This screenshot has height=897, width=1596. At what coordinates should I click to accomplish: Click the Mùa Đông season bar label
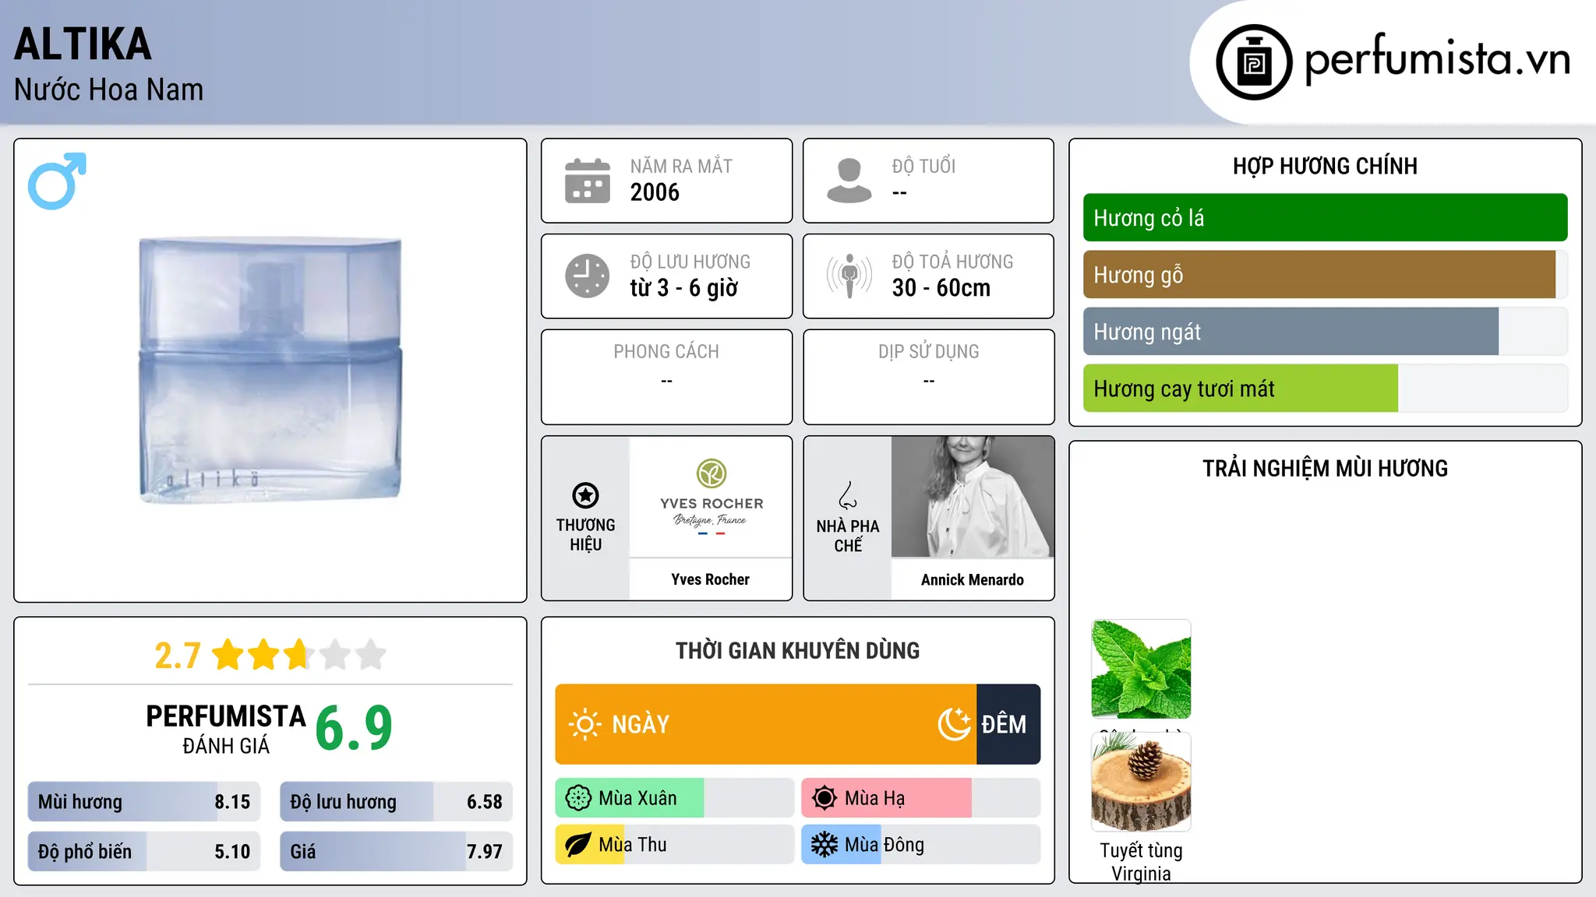click(x=885, y=845)
